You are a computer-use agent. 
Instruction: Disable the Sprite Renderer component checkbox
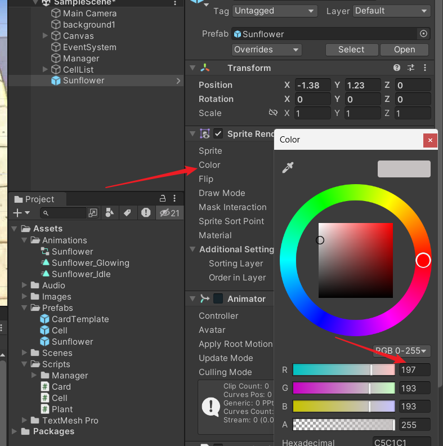click(x=218, y=134)
